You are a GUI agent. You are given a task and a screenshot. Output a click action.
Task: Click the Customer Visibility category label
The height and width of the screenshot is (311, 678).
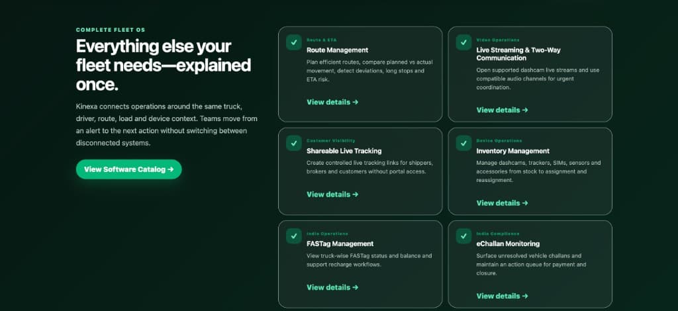331,141
